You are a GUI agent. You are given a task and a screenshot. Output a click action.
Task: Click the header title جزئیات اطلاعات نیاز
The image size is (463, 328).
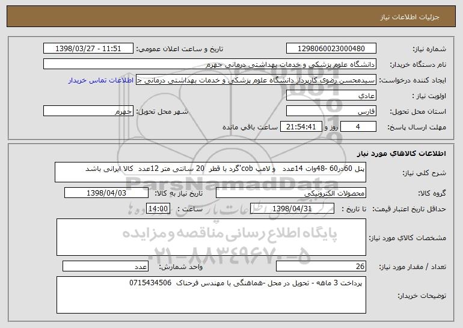pos(409,17)
